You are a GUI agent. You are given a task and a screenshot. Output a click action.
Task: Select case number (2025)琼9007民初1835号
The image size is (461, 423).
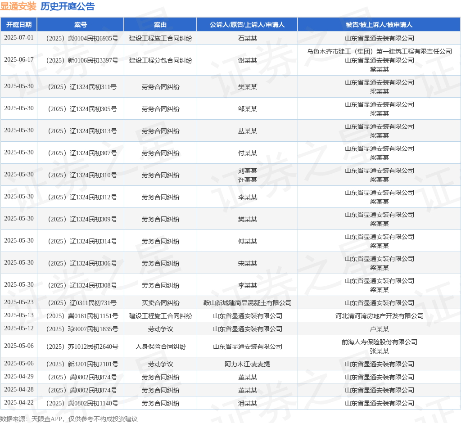pos(81,329)
